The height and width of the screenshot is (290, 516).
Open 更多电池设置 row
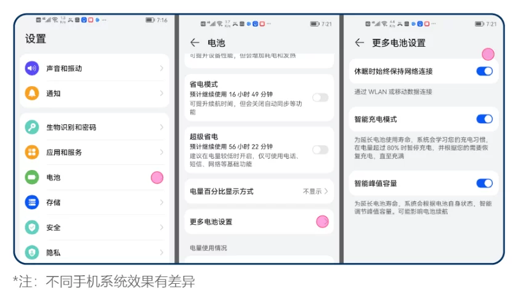pyautogui.click(x=259, y=222)
